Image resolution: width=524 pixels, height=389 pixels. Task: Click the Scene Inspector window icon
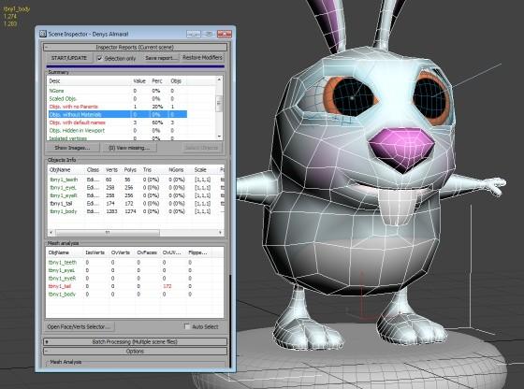coord(43,34)
